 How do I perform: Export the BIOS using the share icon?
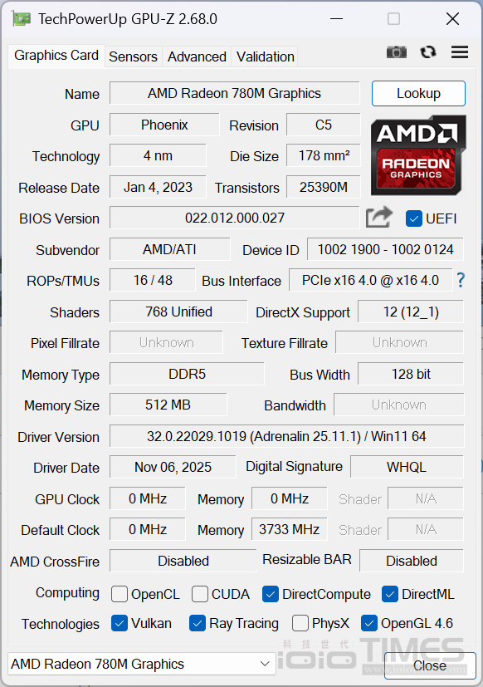(x=378, y=217)
